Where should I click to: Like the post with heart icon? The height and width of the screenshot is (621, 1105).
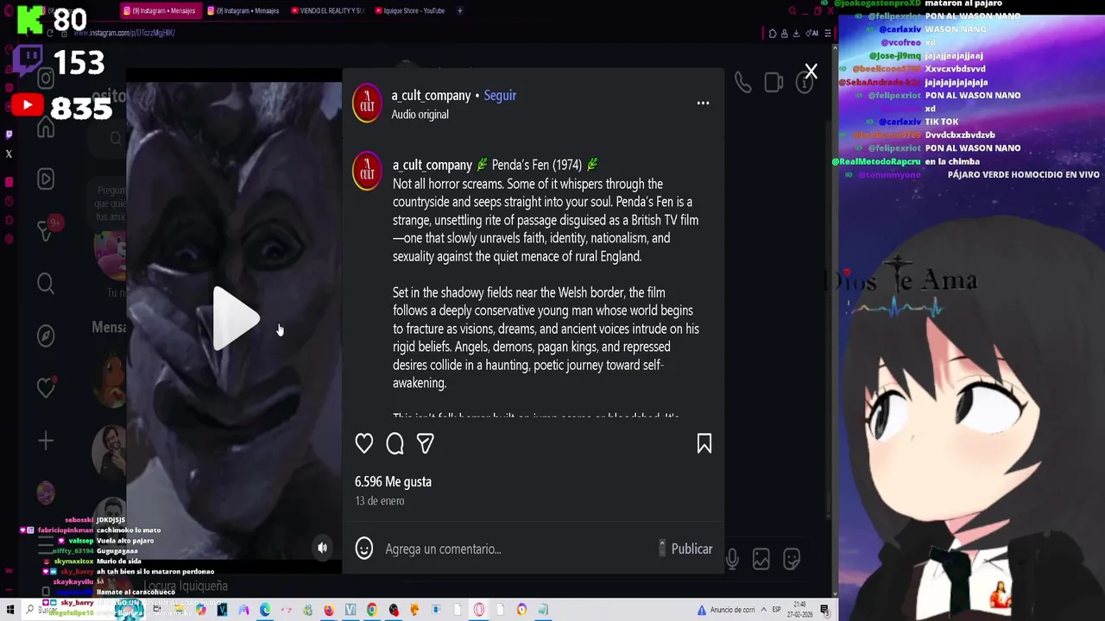(x=364, y=443)
